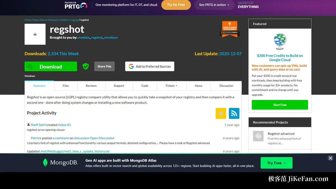Click the Open Source Excellence SourceForge badge
Viewport: 336px width, 189px height.
230,29
